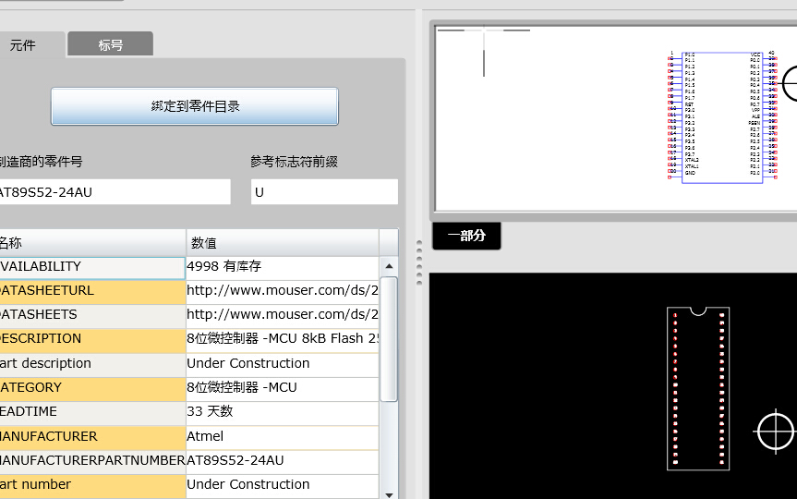The height and width of the screenshot is (499, 797).
Task: Select the 4998 有库存 value cell
Action: [282, 267]
